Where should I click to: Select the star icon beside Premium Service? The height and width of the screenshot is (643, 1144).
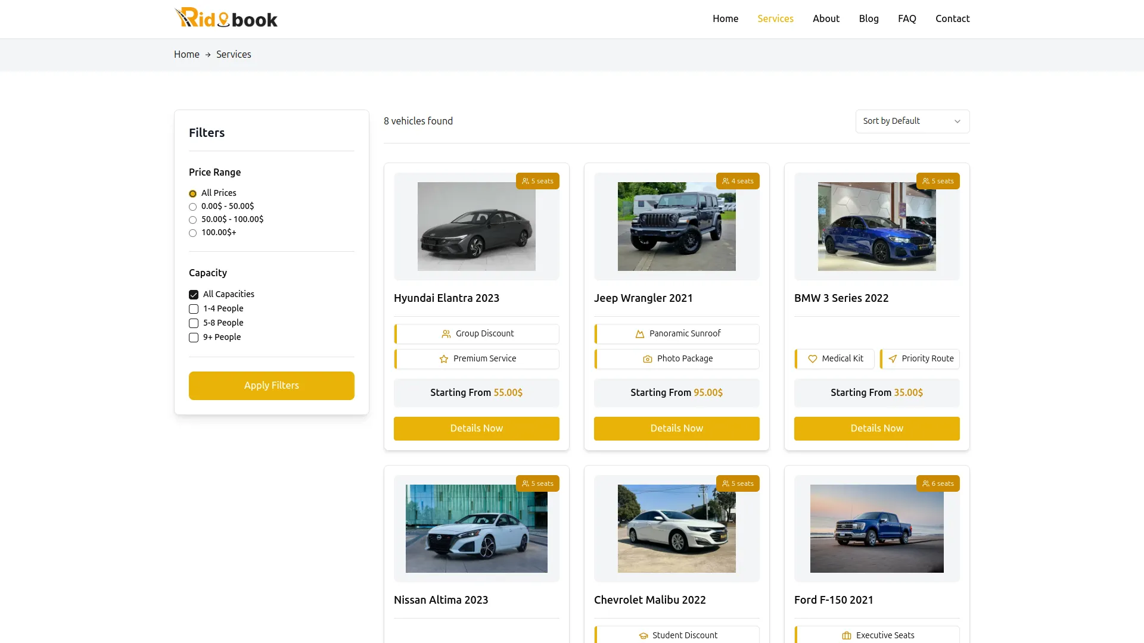click(x=443, y=359)
